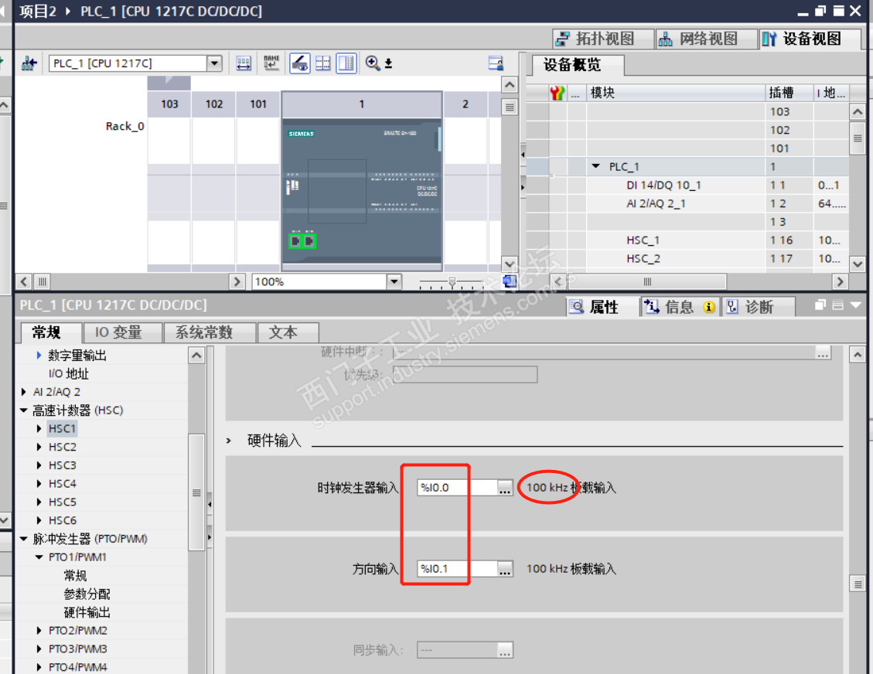873x674 pixels.
Task: Click the NAME address labels icon
Action: 271,63
